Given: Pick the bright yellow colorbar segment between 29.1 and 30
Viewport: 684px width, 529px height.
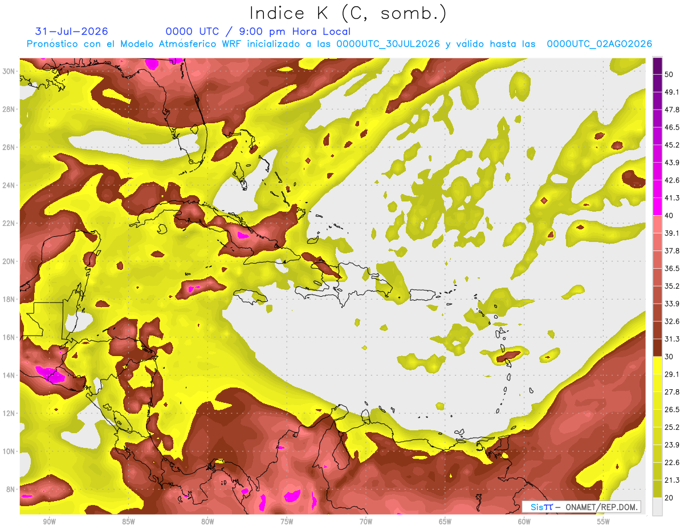Looking at the screenshot, I should click(657, 365).
